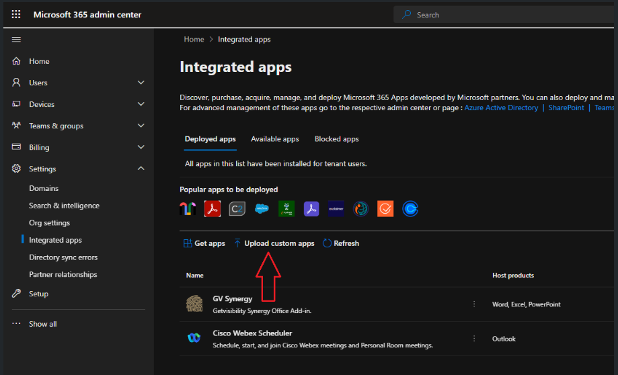Viewport: 618px width, 375px height.
Task: Open the Cisco Webex Scheduler icon
Action: coord(194,339)
